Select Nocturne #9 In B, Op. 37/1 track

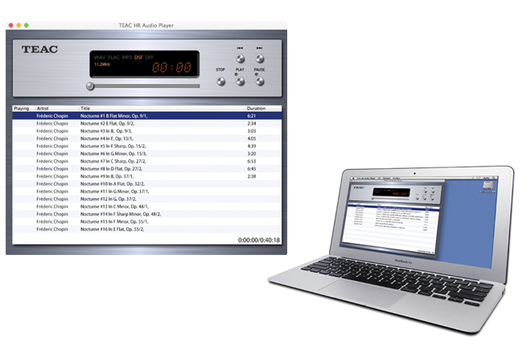click(147, 176)
